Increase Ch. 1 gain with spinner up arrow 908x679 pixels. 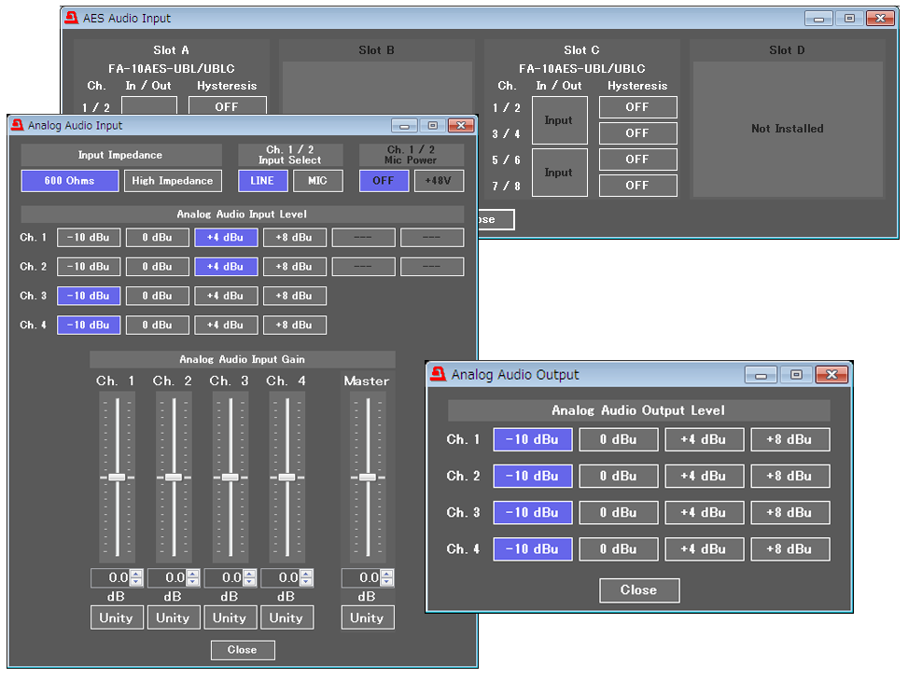pos(136,574)
